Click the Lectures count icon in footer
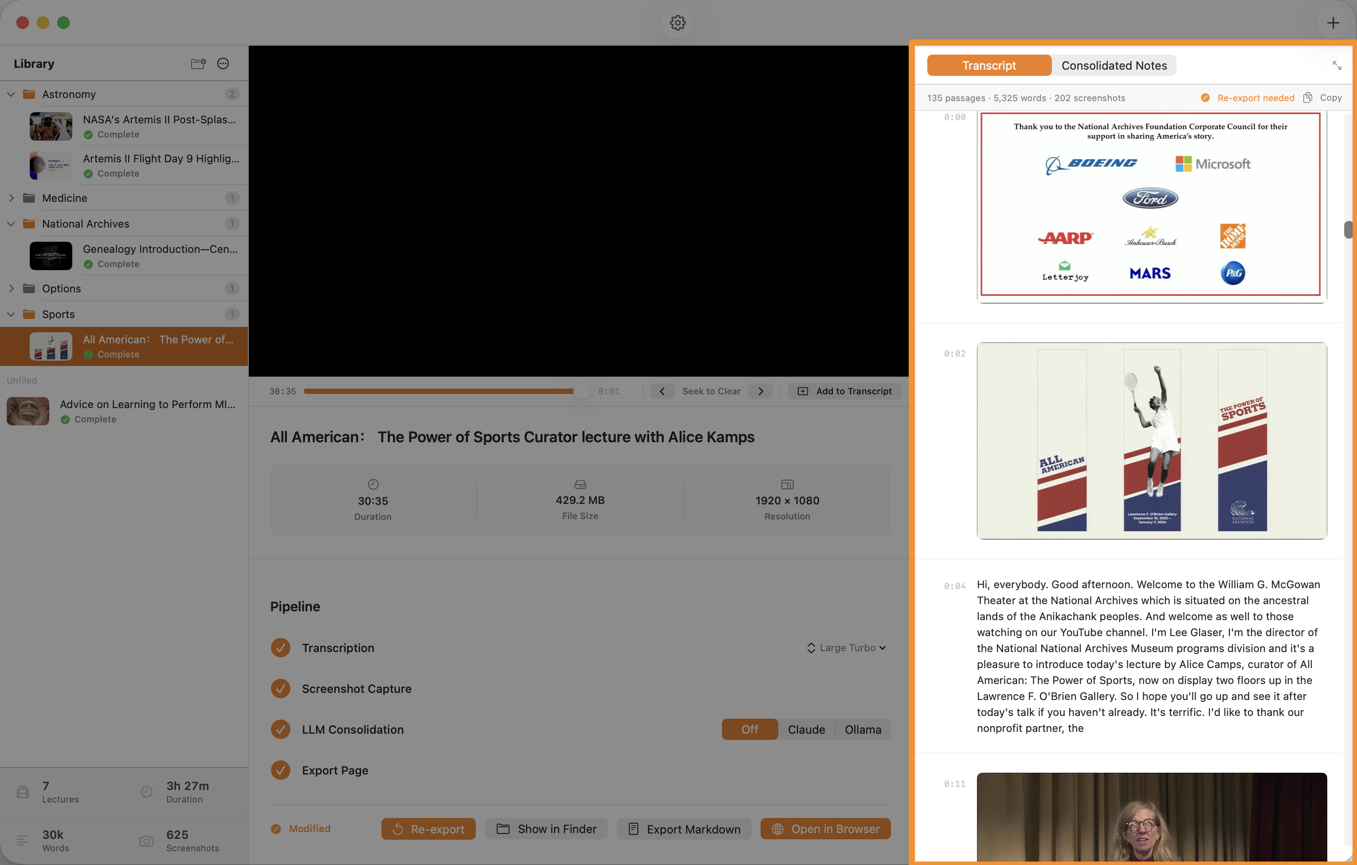 coord(23,792)
